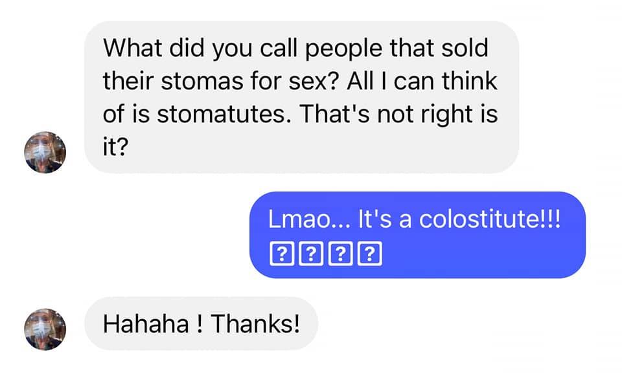Viewport: 622px width, 374px height.
Task: Select the third missing emoji box
Action: pyautogui.click(x=340, y=254)
